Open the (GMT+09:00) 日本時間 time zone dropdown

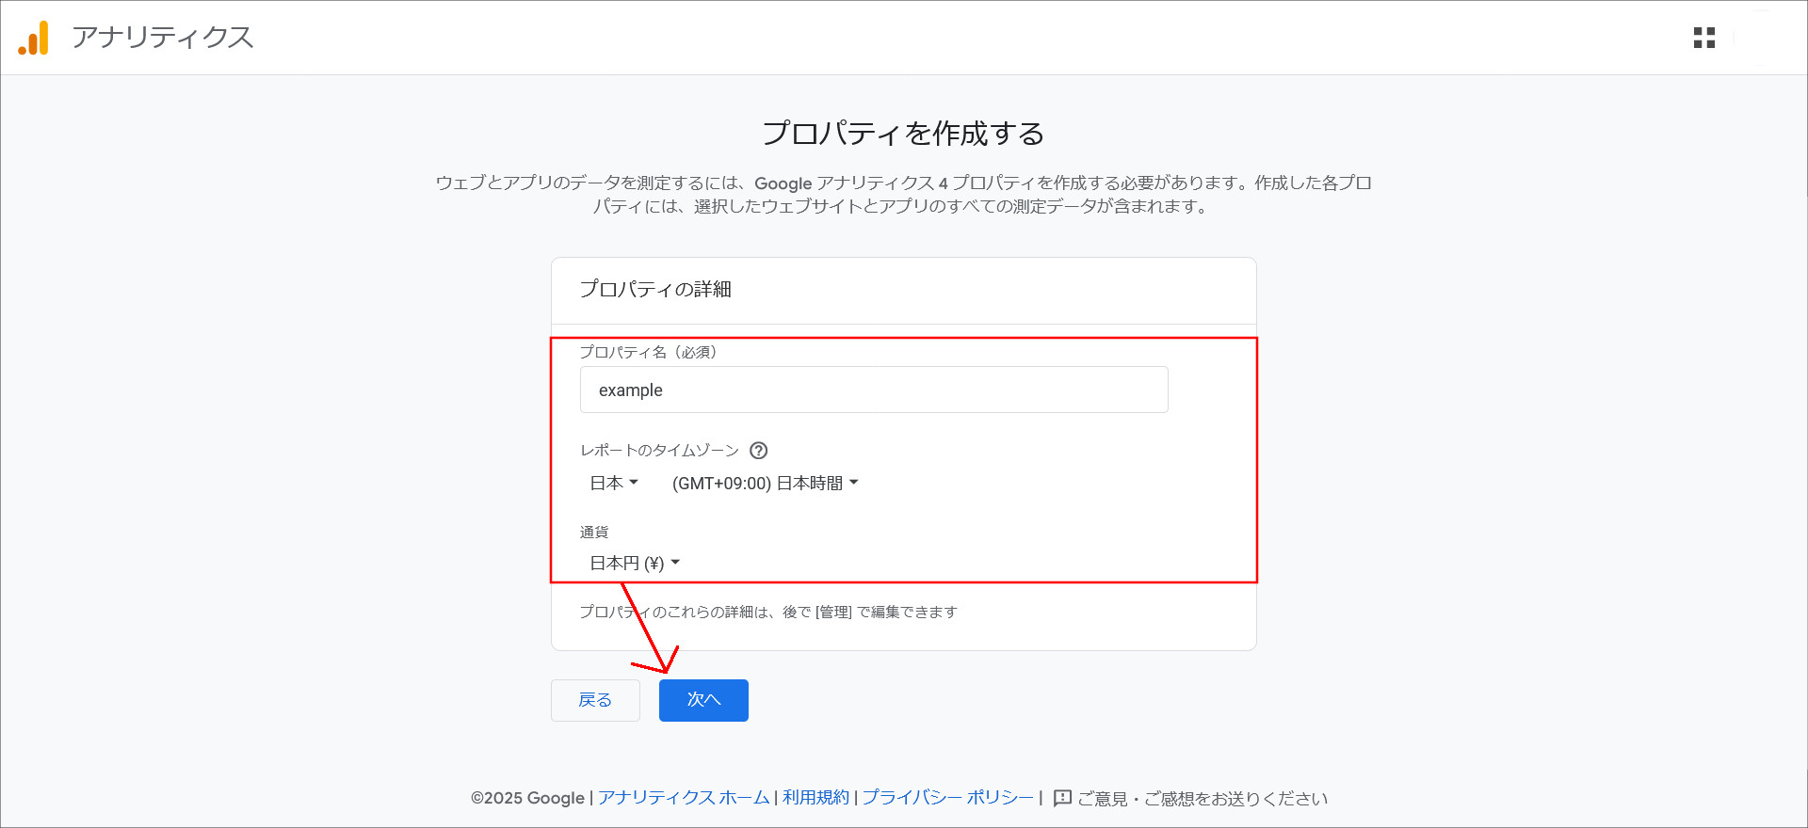pyautogui.click(x=765, y=483)
